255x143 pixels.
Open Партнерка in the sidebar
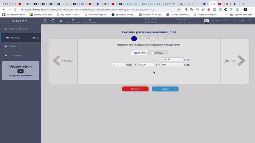tap(20, 56)
